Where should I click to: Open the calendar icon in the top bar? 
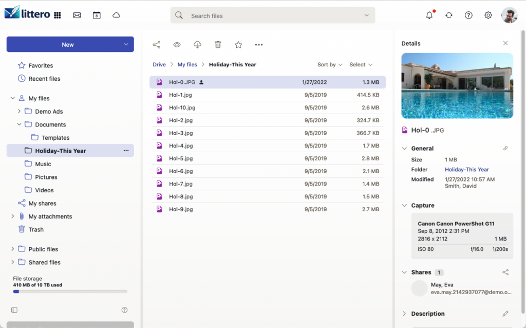click(97, 15)
